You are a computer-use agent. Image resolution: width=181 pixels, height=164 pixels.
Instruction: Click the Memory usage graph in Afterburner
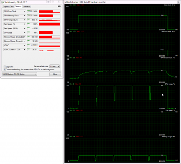point(122,150)
